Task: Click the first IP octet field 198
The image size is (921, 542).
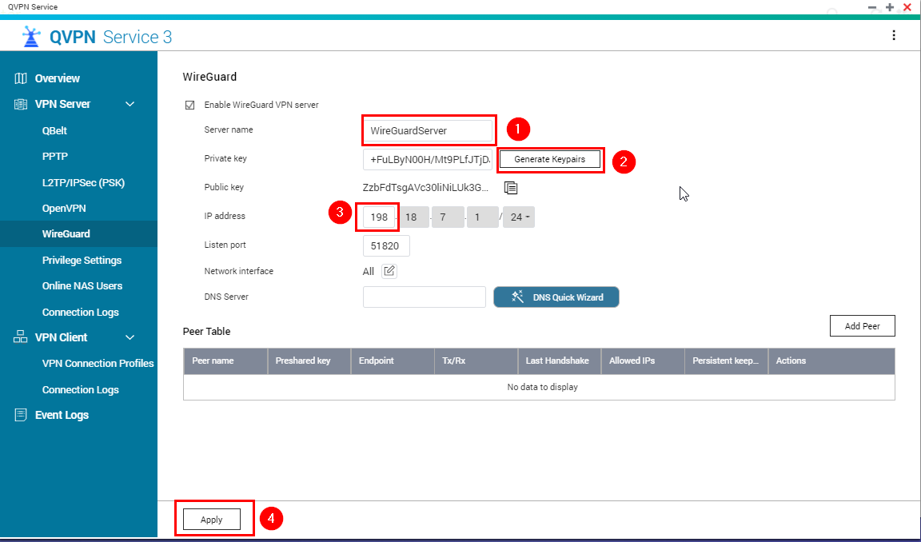Action: (x=379, y=217)
